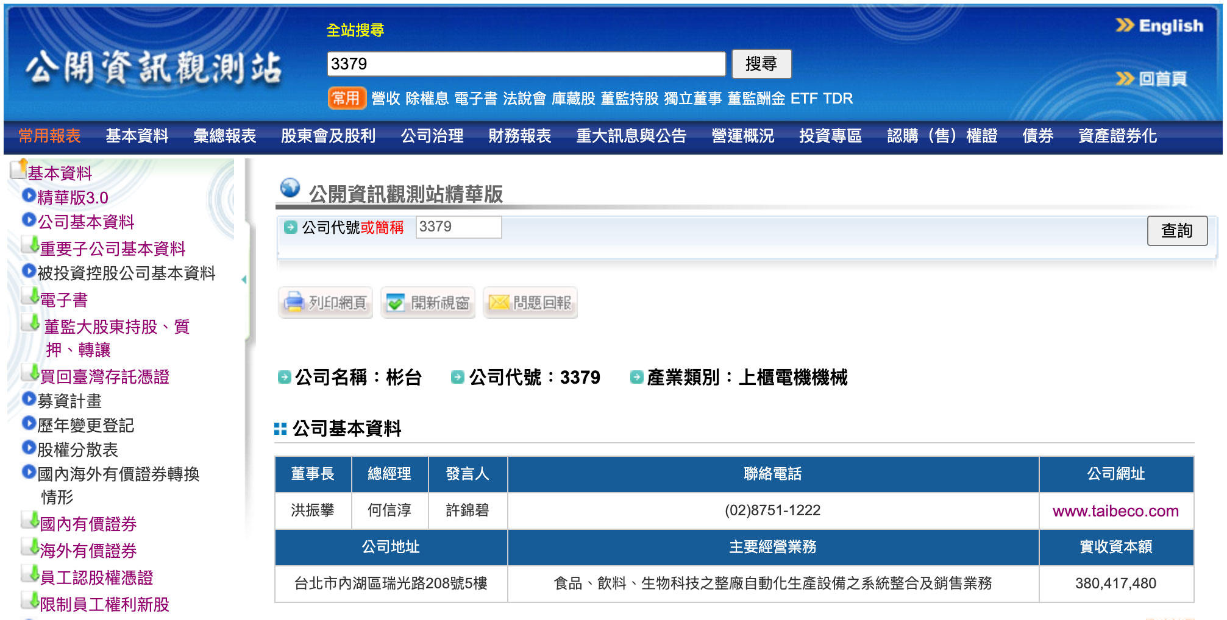
Task: Select 公司基本資料 in the sidebar
Action: (86, 222)
